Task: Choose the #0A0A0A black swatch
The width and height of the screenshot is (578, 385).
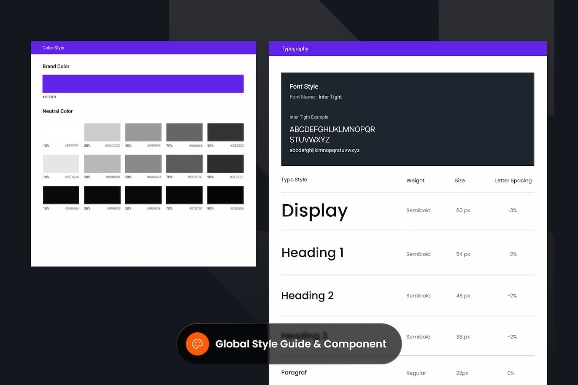Action: tap(61, 195)
